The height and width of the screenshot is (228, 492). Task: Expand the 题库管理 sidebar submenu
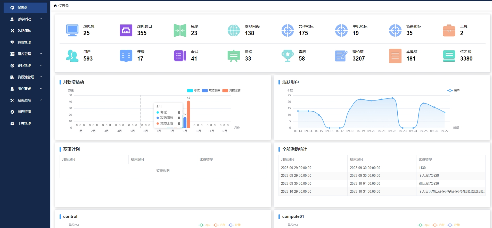click(x=25, y=54)
